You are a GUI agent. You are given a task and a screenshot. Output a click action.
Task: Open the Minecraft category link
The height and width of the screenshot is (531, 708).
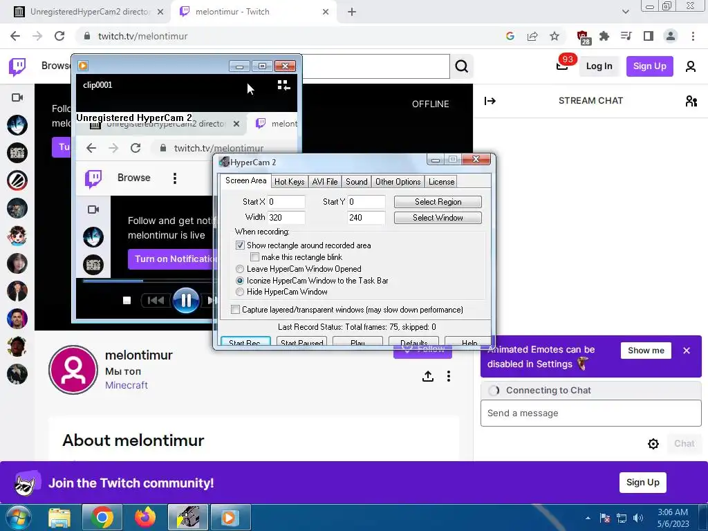pos(127,385)
